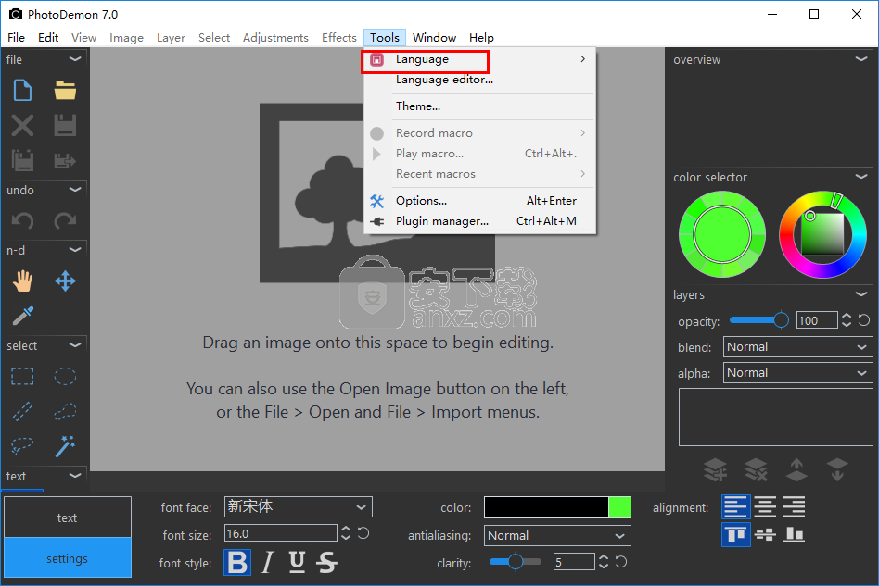879x586 pixels.
Task: Click the delete layer icon with X
Action: [x=756, y=469]
